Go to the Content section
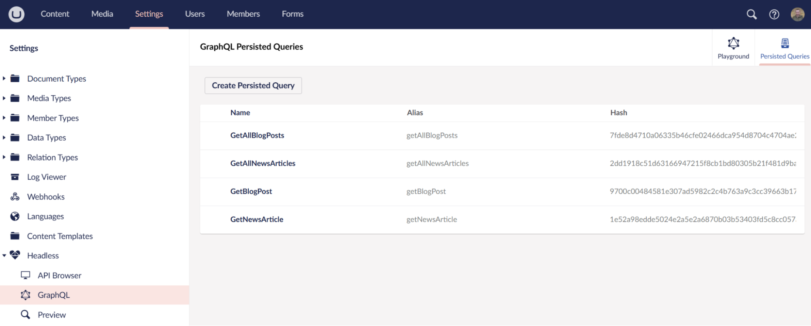Image resolution: width=811 pixels, height=326 pixels. pyautogui.click(x=55, y=14)
